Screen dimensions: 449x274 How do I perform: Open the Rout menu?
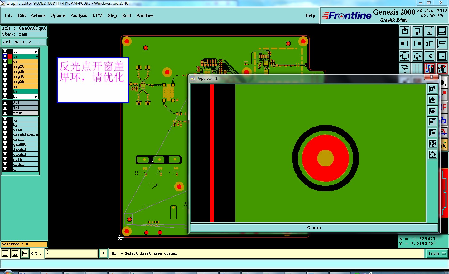[x=127, y=15]
